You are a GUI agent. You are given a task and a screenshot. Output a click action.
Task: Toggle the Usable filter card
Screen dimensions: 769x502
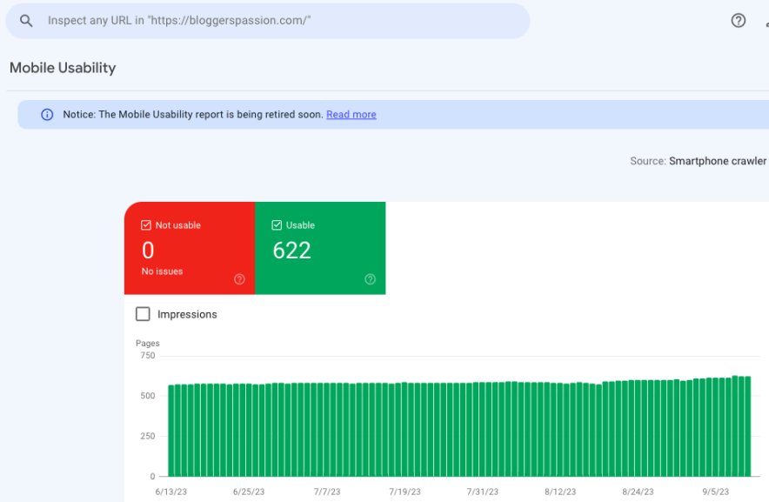[x=320, y=248]
